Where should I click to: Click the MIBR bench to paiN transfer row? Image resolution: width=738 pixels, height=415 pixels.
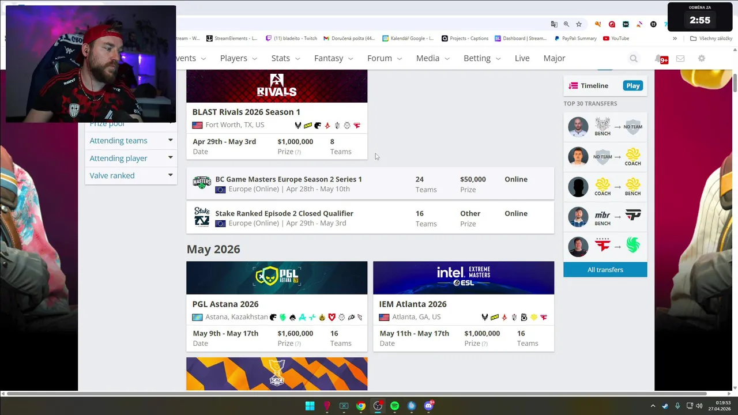point(605,217)
